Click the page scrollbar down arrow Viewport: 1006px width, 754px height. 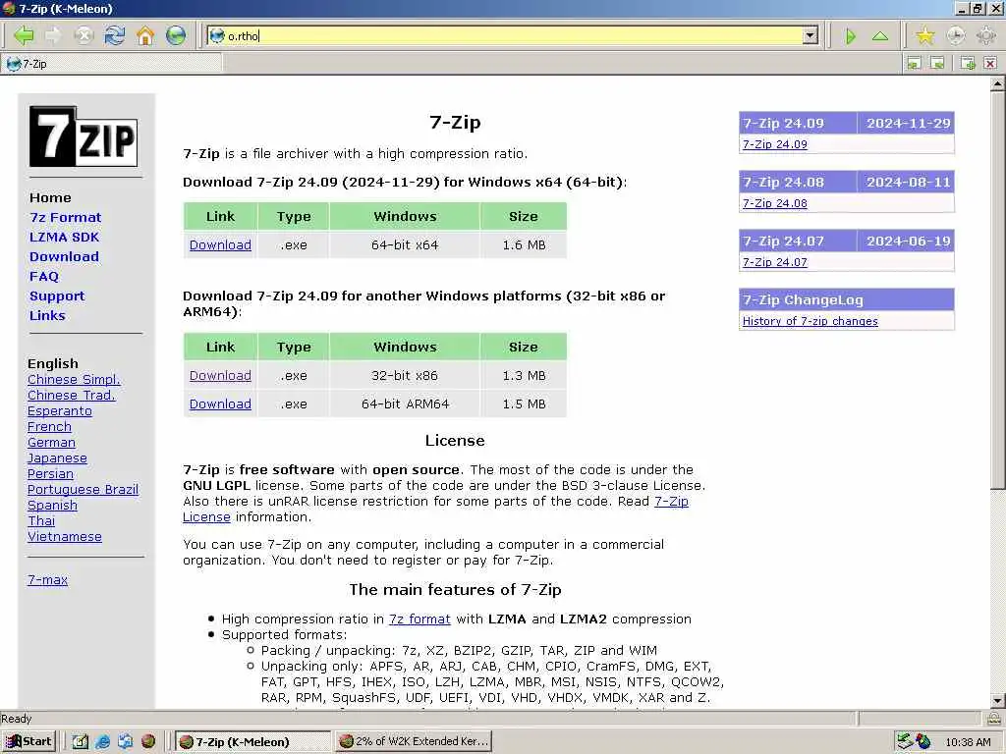coord(997,700)
